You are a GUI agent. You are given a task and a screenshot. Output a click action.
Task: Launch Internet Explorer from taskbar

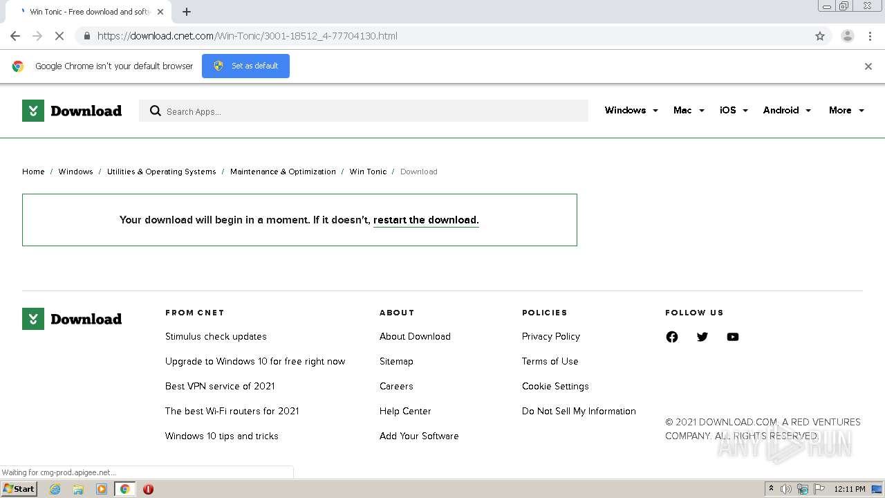(x=55, y=489)
